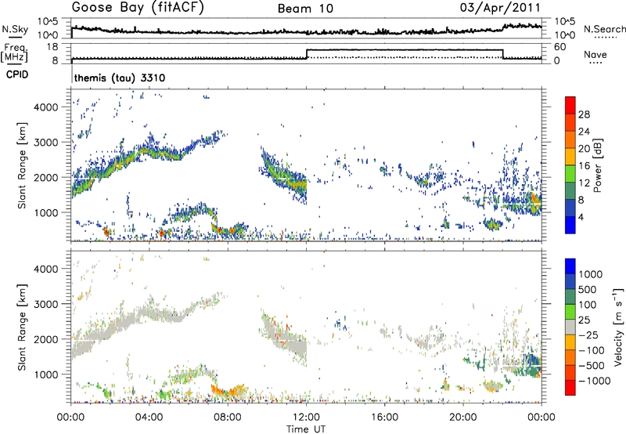Click the "25" velocity colorbar tick

584,320
